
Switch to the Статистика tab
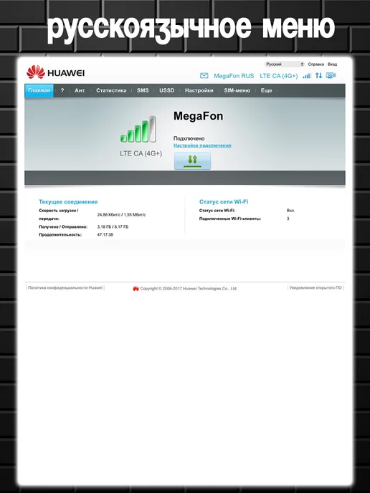point(111,90)
